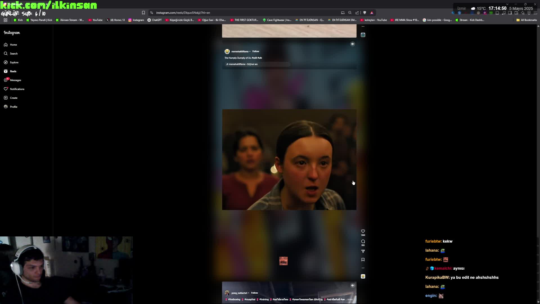Image resolution: width=540 pixels, height=304 pixels.
Task: Save the reel with bookmark icon
Action: 363,260
